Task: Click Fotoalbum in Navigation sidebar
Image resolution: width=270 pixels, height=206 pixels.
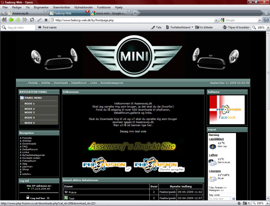Action: pos(29,161)
